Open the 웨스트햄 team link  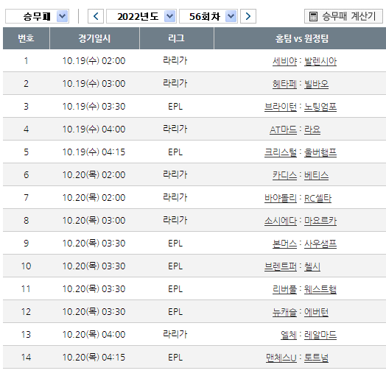pyautogui.click(x=320, y=289)
